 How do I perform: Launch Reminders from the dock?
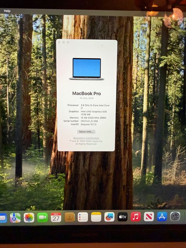pyautogui.click(x=83, y=217)
